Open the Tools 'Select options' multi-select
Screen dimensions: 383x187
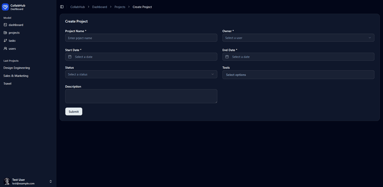click(298, 75)
